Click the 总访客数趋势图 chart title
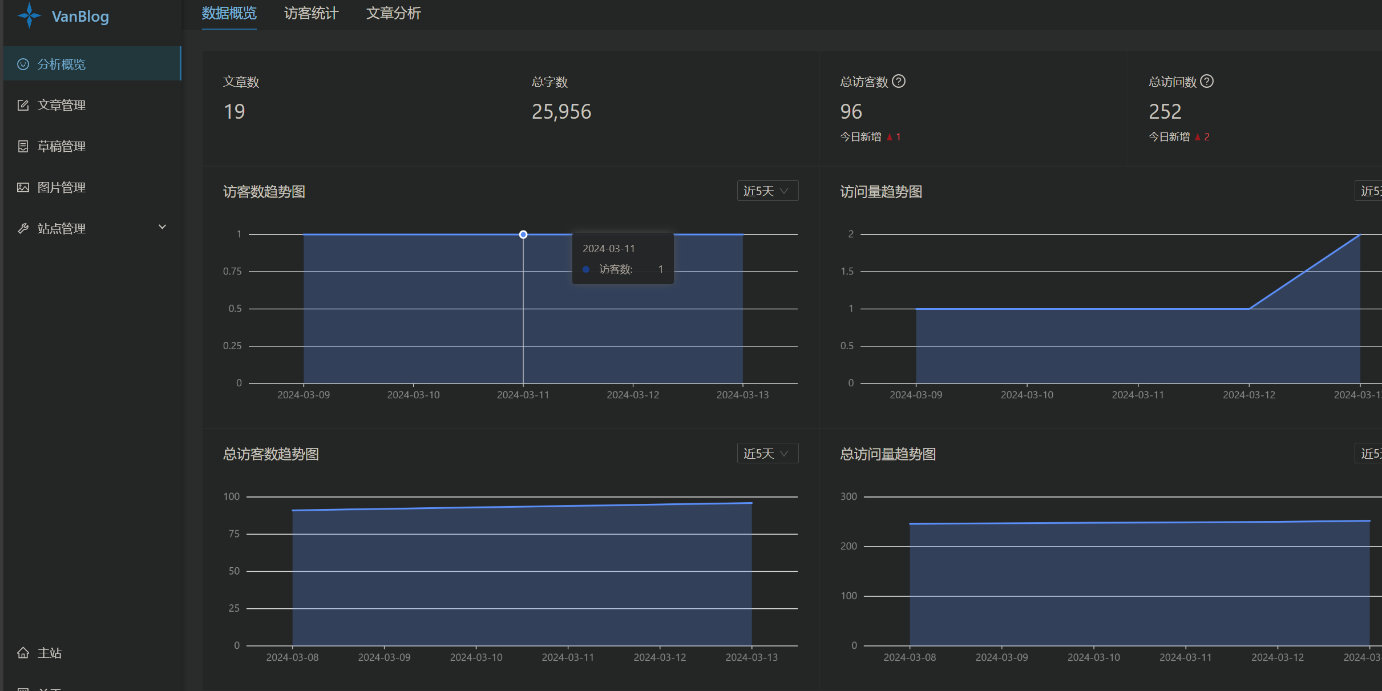1382x691 pixels. coord(271,454)
